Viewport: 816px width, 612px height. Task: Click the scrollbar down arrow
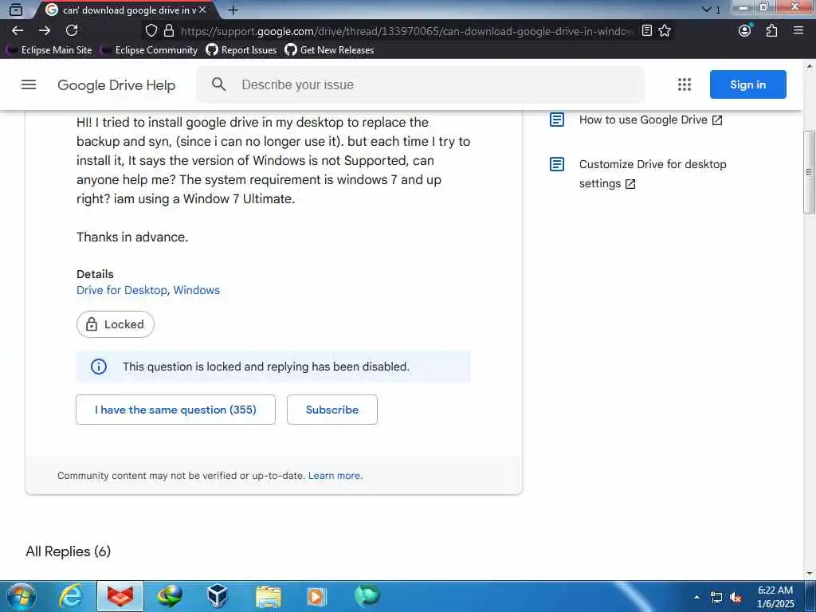tap(809, 574)
